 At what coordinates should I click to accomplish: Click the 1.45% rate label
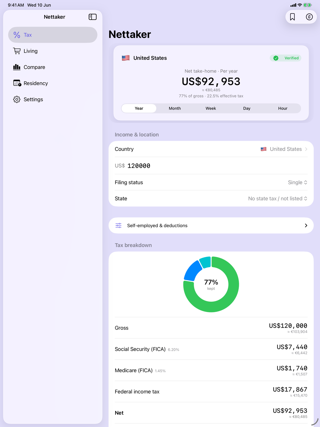[160, 371]
